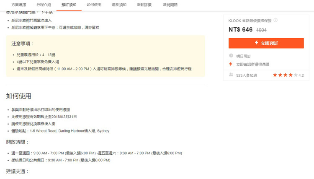
Task: Click the line about printed voucher 參與活動時須出示
Action: click(41, 110)
